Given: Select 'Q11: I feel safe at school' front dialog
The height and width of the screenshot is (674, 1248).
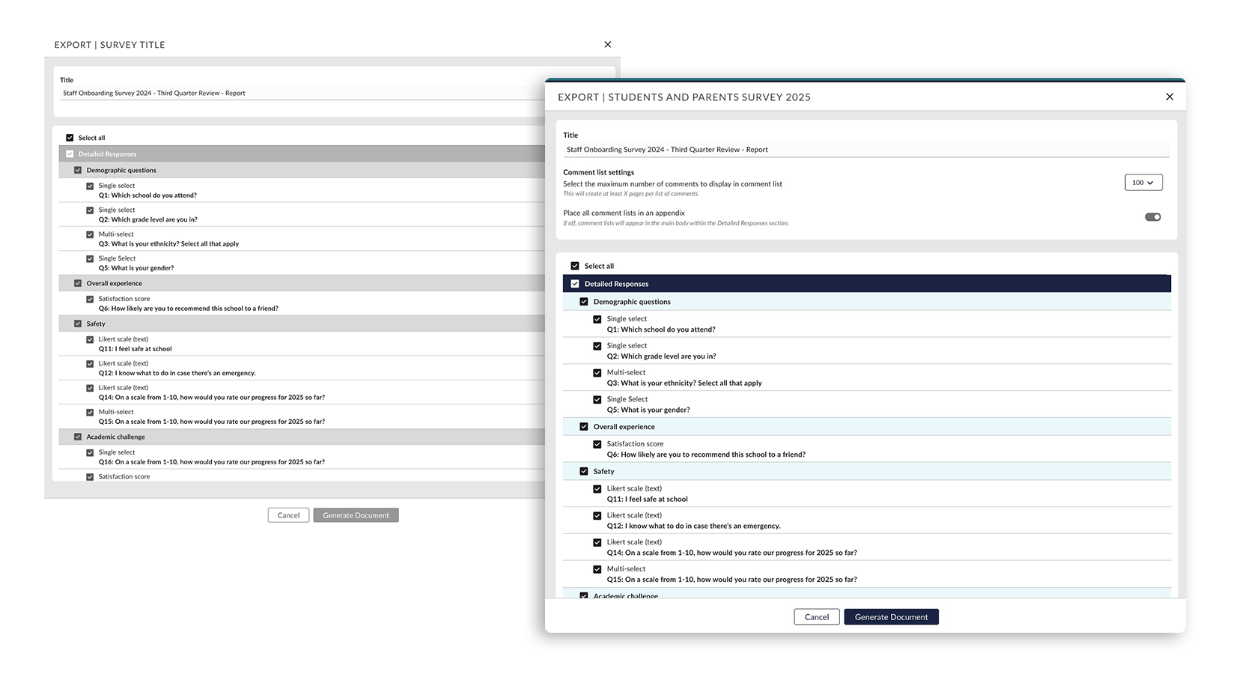Looking at the screenshot, I should 647,500.
